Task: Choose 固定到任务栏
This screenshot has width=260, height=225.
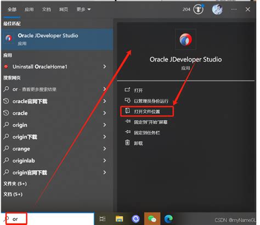Action: pos(147,133)
